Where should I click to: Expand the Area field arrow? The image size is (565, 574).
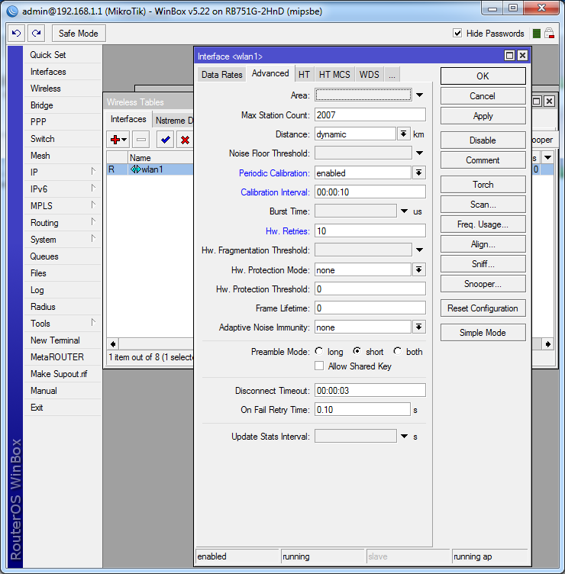tap(420, 95)
